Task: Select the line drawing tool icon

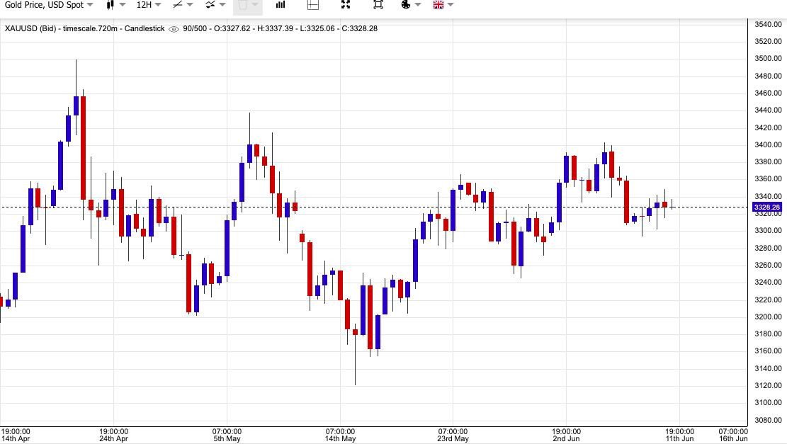Action: pyautogui.click(x=177, y=5)
